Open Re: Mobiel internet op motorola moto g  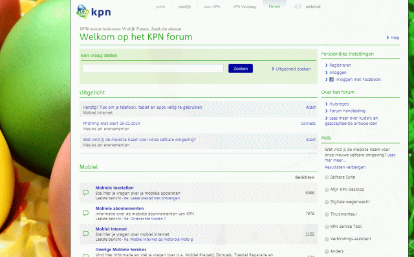pos(158,240)
